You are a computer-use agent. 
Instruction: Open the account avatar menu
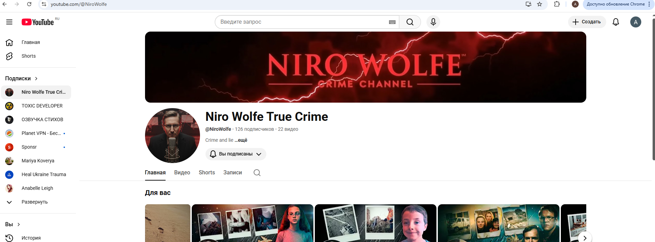click(636, 22)
